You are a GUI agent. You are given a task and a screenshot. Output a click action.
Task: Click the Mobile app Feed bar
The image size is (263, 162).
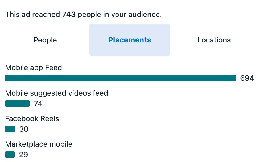pos(120,78)
